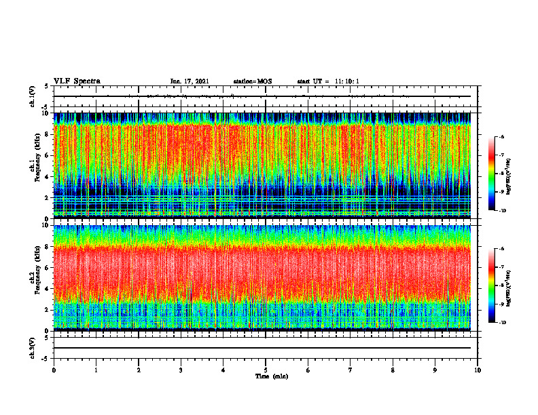Click time axis tick label "6"

308,370
